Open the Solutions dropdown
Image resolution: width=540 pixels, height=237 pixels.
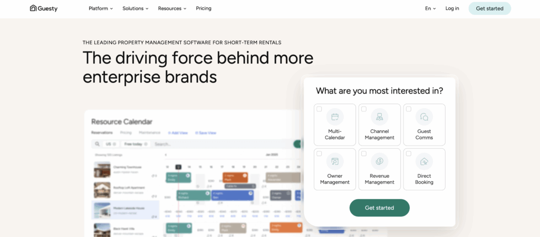[x=136, y=8]
